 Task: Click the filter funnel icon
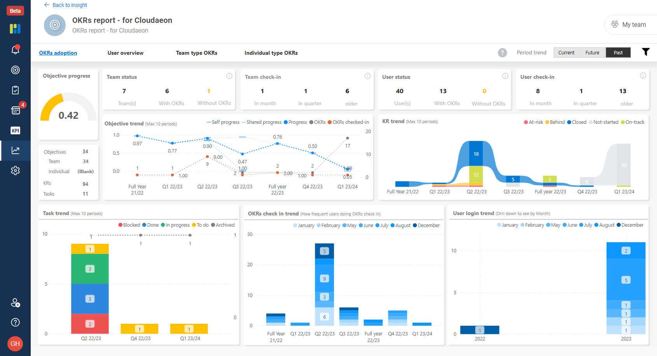tap(646, 52)
